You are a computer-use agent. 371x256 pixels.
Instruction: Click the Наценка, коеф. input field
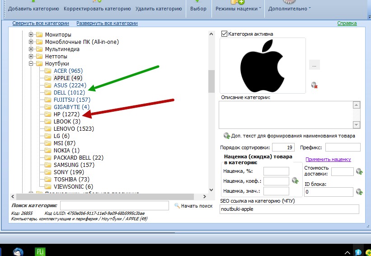(x=276, y=181)
